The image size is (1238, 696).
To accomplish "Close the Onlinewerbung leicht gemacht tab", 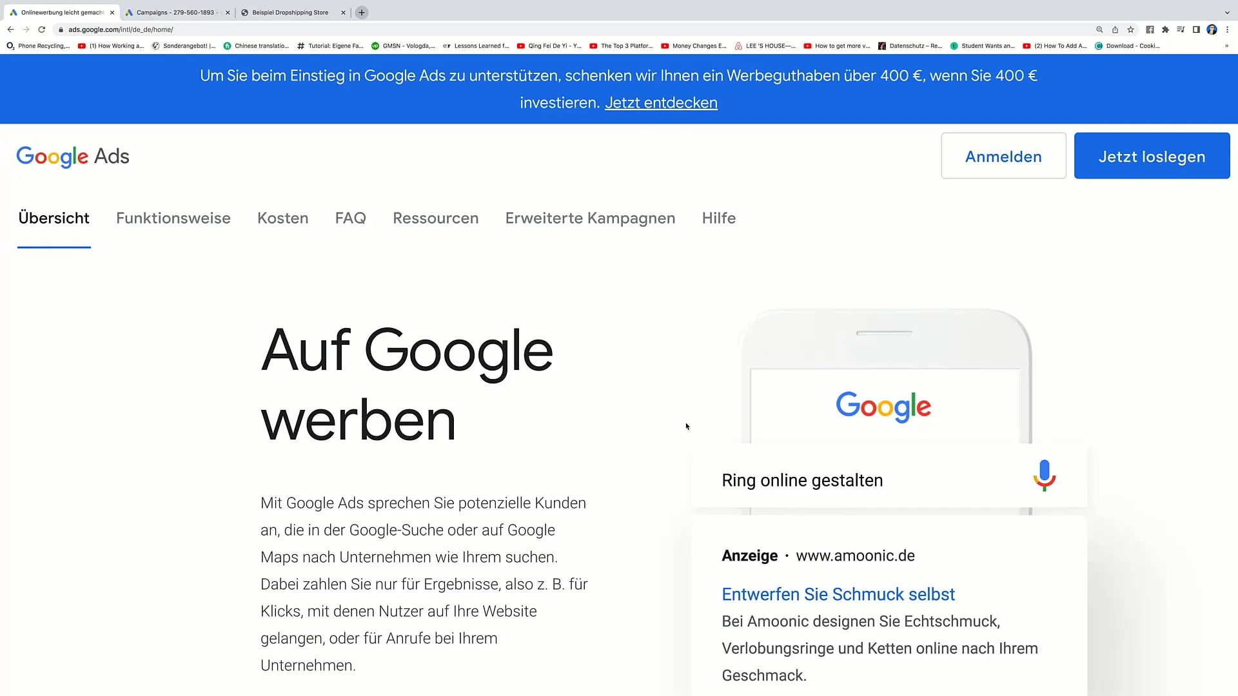I will pyautogui.click(x=112, y=12).
